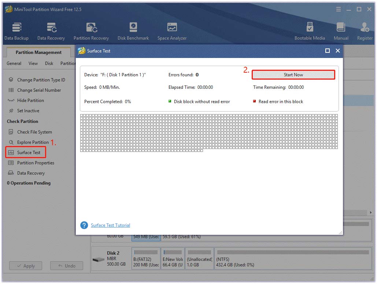The image size is (377, 284).
Task: Select Check File System in the sidebar
Action: click(35, 132)
